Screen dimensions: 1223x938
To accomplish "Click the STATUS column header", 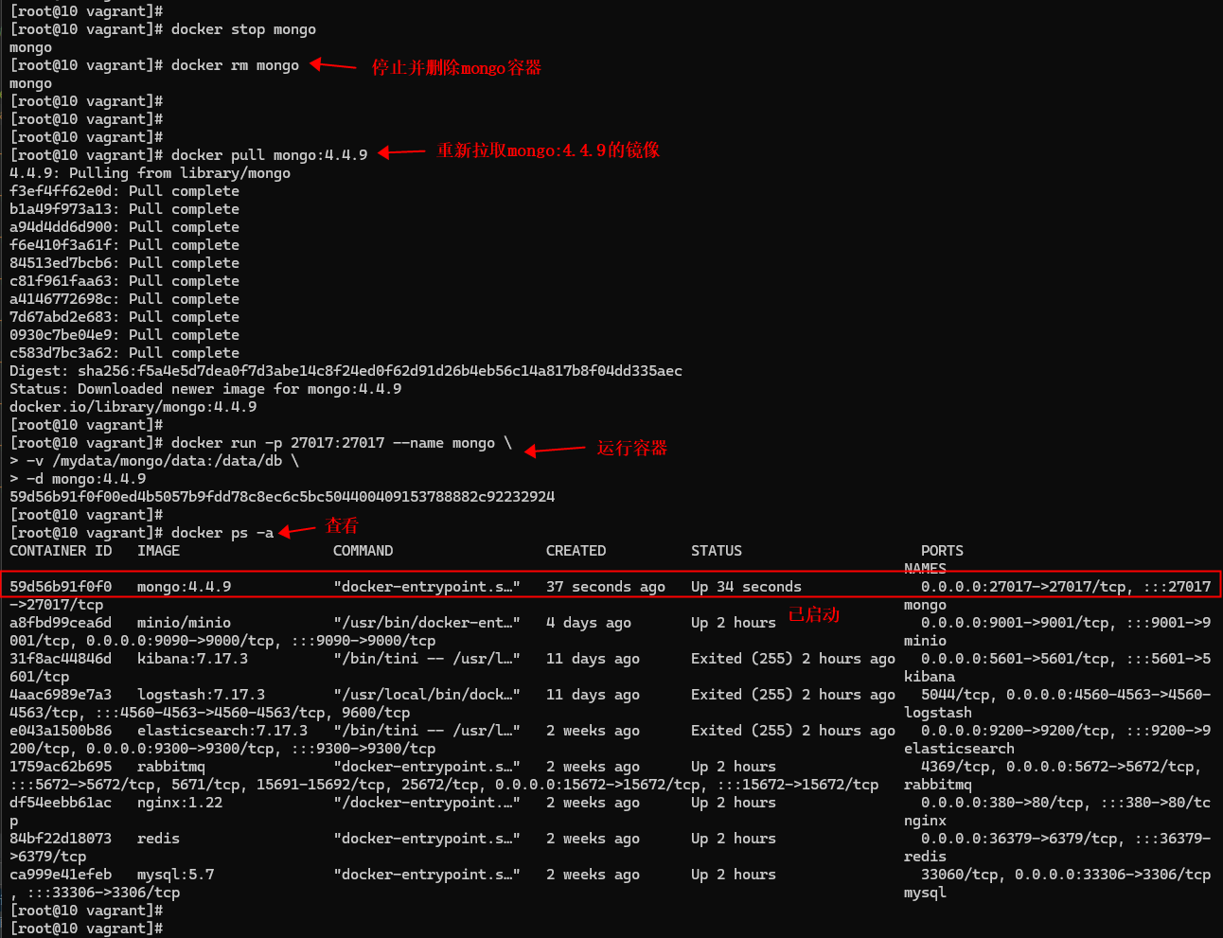I will [716, 550].
